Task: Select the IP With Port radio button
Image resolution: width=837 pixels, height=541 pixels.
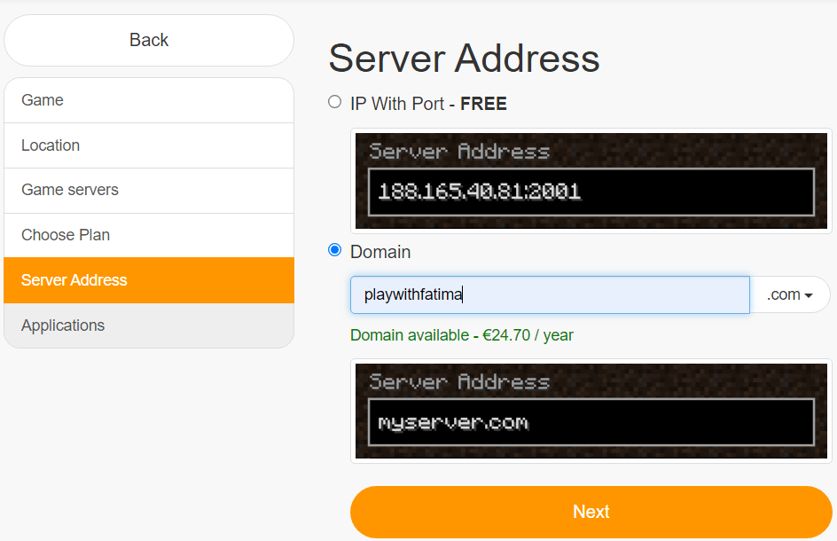Action: pyautogui.click(x=334, y=102)
